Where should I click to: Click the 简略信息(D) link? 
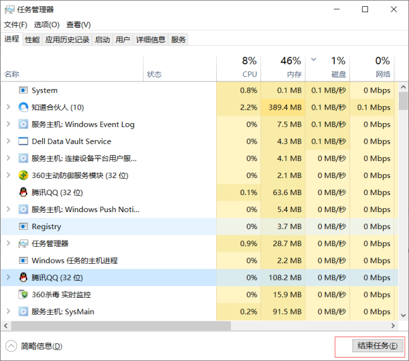42,346
